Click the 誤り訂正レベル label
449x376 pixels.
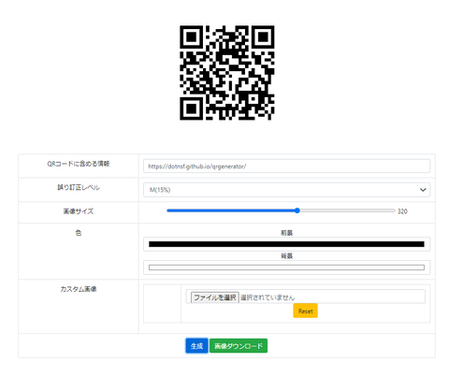[79, 187]
